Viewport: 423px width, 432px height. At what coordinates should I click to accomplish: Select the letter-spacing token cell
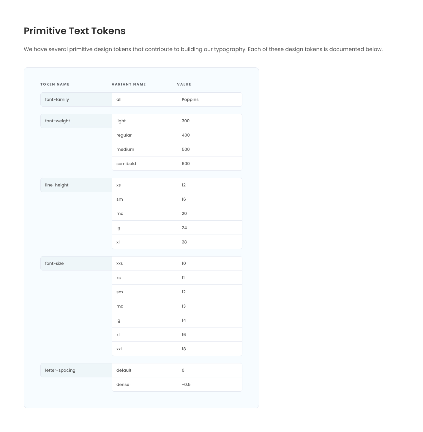tap(76, 370)
